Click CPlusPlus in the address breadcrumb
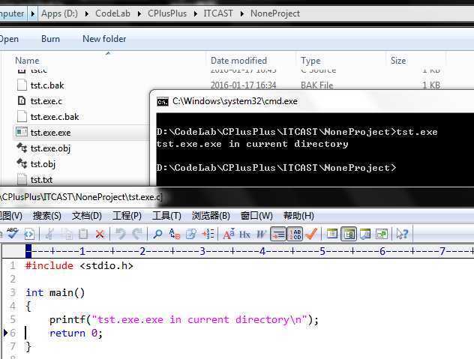Screen dimensions: 474x359 pos(167,13)
